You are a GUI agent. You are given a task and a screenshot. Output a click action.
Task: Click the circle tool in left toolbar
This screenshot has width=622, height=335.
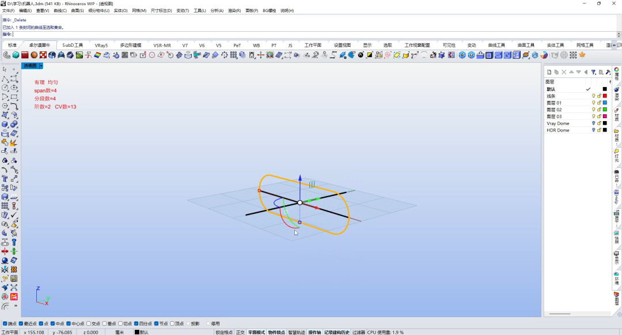click(x=5, y=88)
